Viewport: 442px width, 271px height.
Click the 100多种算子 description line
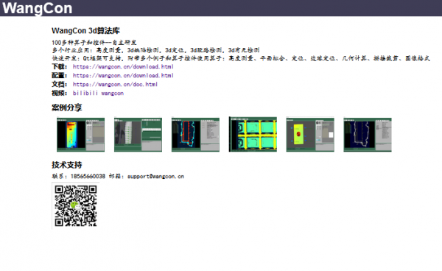tap(94, 43)
